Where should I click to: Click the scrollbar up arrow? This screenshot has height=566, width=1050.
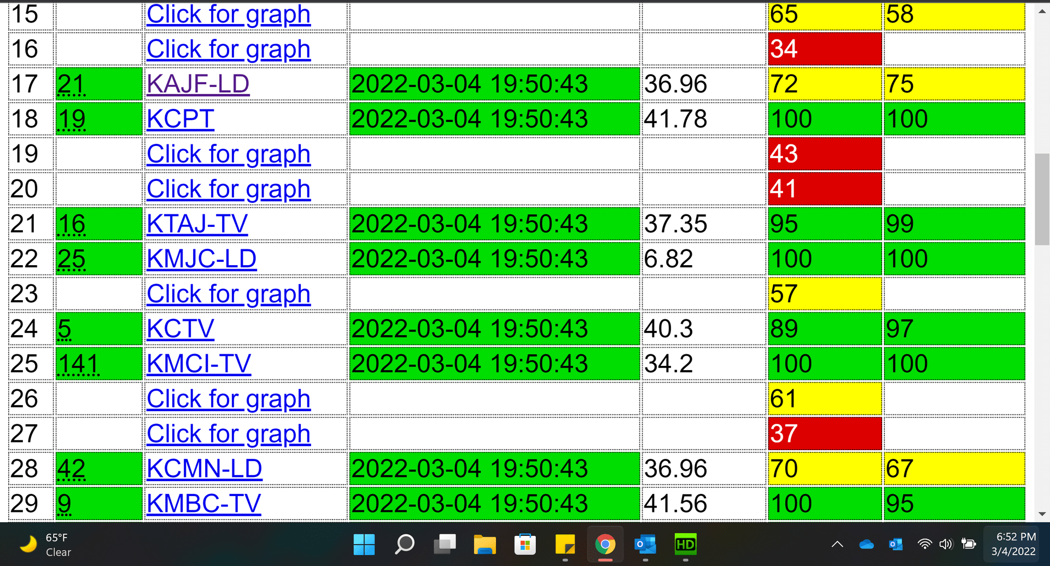(1042, 10)
